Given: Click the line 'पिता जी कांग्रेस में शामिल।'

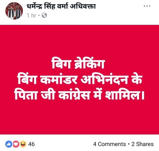Looking at the screenshot, I should point(79,95).
